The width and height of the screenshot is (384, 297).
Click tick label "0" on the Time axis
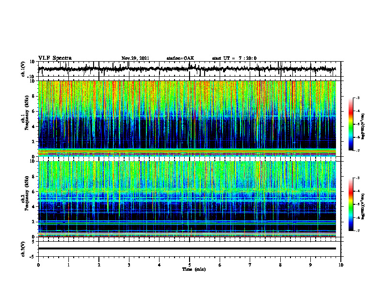click(x=38, y=265)
